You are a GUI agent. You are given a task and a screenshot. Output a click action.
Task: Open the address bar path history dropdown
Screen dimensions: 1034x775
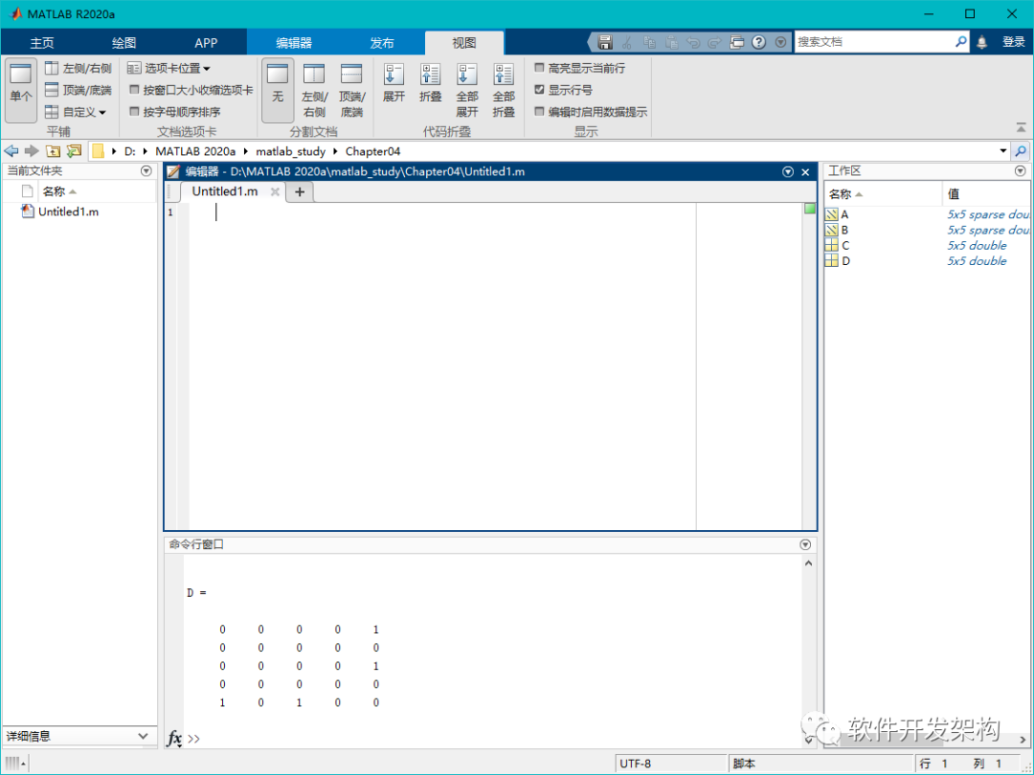pyautogui.click(x=1003, y=151)
